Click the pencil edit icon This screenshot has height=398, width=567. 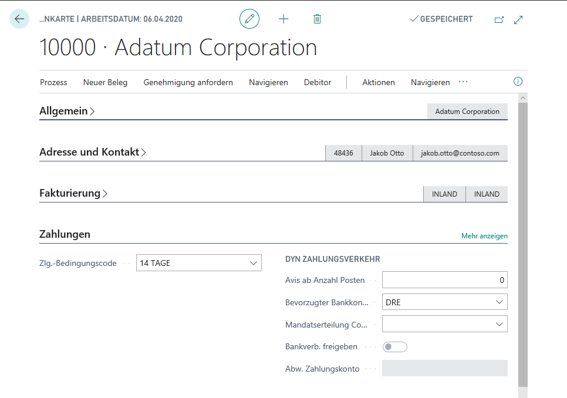[x=249, y=19]
